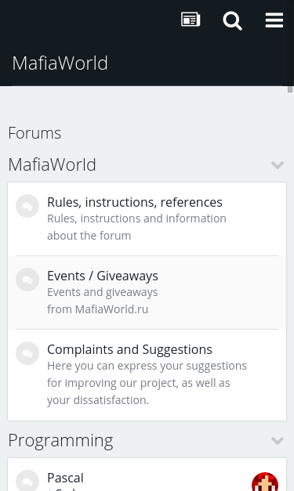This screenshot has height=491, width=294.
Task: Open the news feed icon in header
Action: [191, 20]
